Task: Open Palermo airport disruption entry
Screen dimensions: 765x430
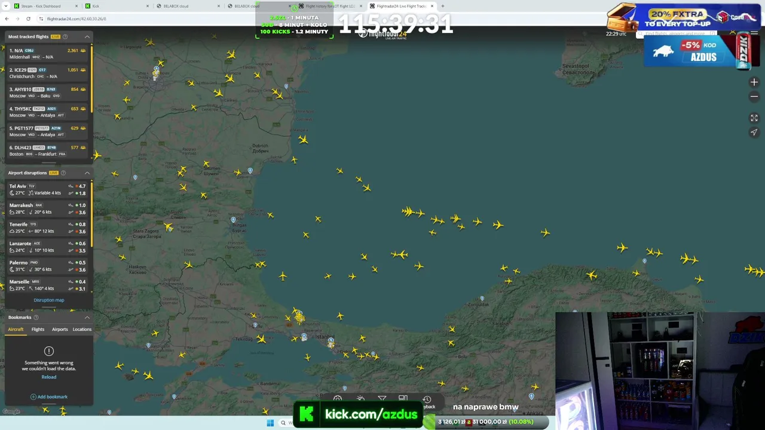Action: (x=48, y=266)
